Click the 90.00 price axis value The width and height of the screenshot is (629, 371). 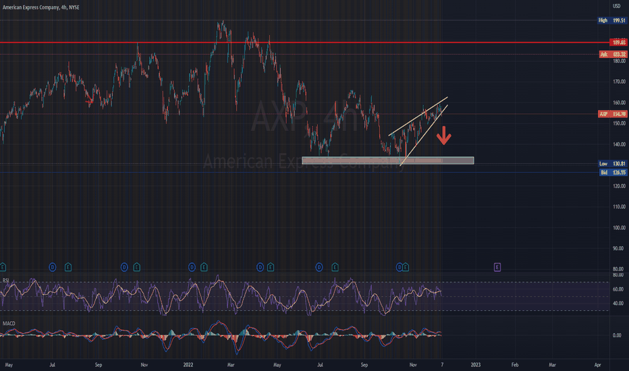(x=619, y=249)
